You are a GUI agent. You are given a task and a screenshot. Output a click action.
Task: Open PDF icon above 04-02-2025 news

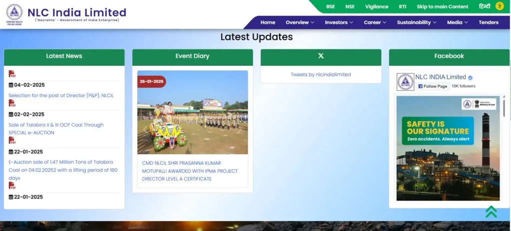12,74
